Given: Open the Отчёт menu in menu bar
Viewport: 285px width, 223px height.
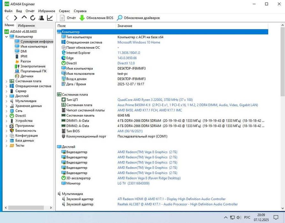Looking at the screenshot, I should (30, 11).
